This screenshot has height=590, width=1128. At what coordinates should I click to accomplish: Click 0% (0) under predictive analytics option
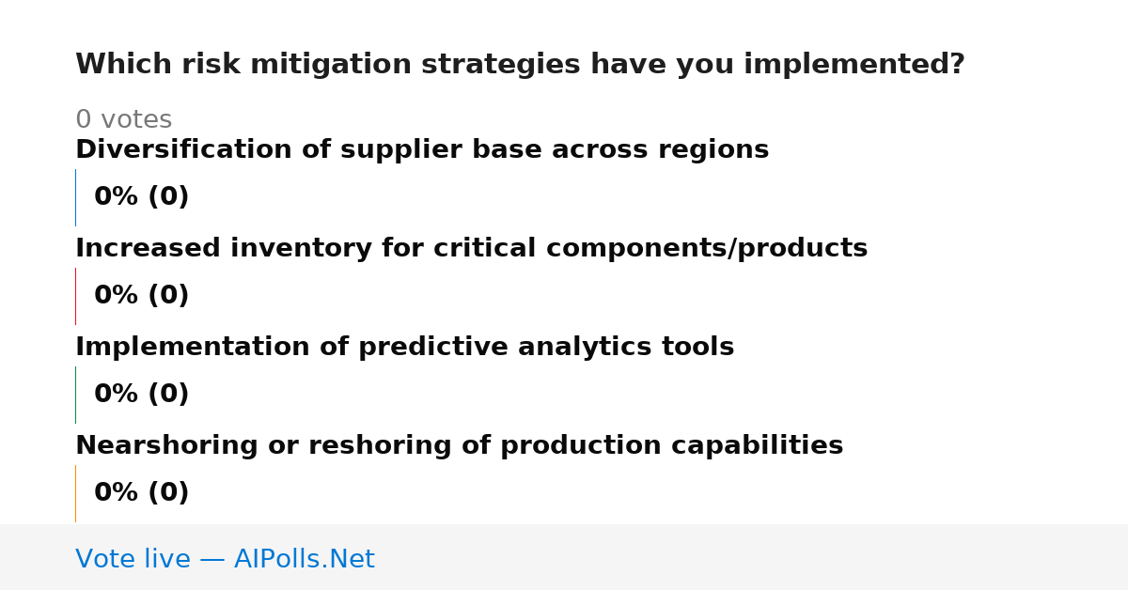click(x=141, y=395)
